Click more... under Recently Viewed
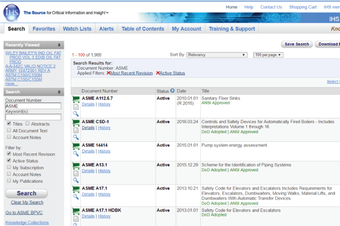This screenshot has height=226, width=340. pyautogui.click(x=12, y=84)
